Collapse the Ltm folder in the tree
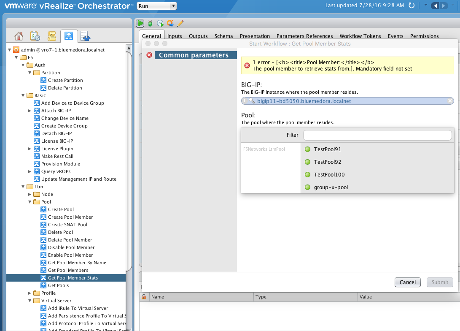Screen dimensions: 460x331 23,187
